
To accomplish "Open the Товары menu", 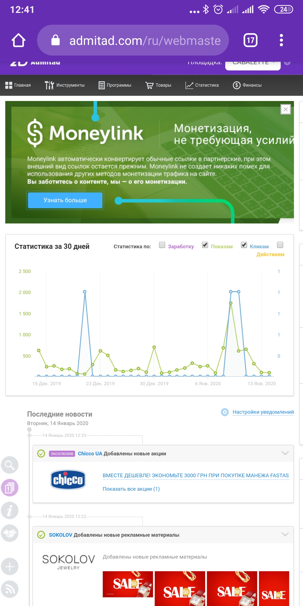I will coord(158,85).
